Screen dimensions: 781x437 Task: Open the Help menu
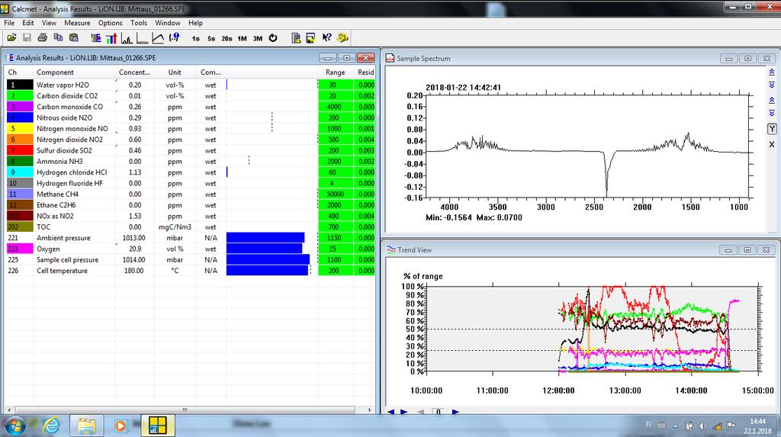[195, 23]
